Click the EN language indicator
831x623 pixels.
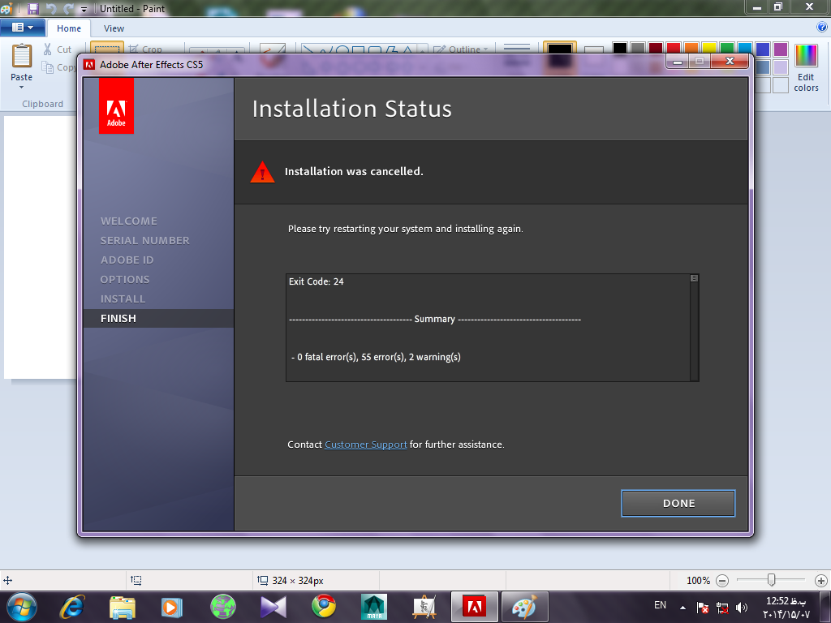pos(660,605)
